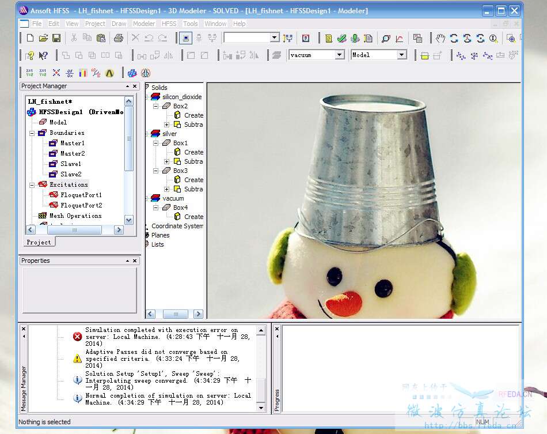Select Coordinate Systems tree item
The image size is (547, 434).
point(177,226)
